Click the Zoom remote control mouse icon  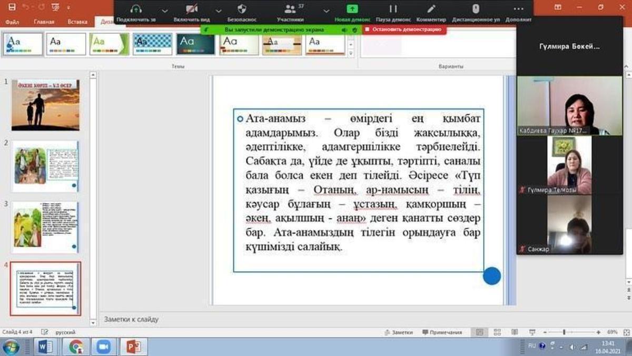pos(476,9)
